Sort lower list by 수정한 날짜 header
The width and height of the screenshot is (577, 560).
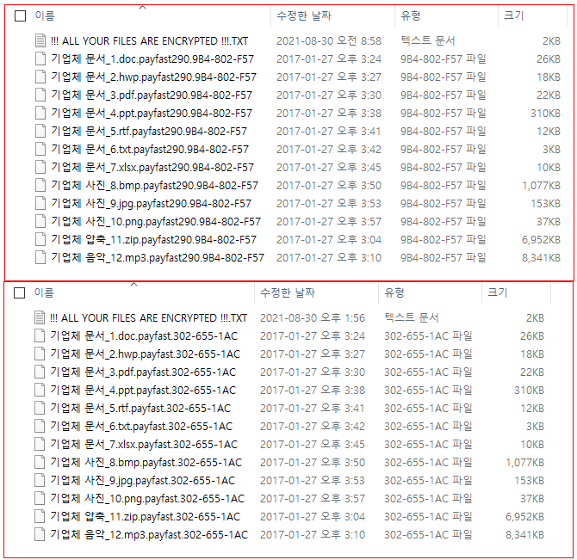point(288,292)
